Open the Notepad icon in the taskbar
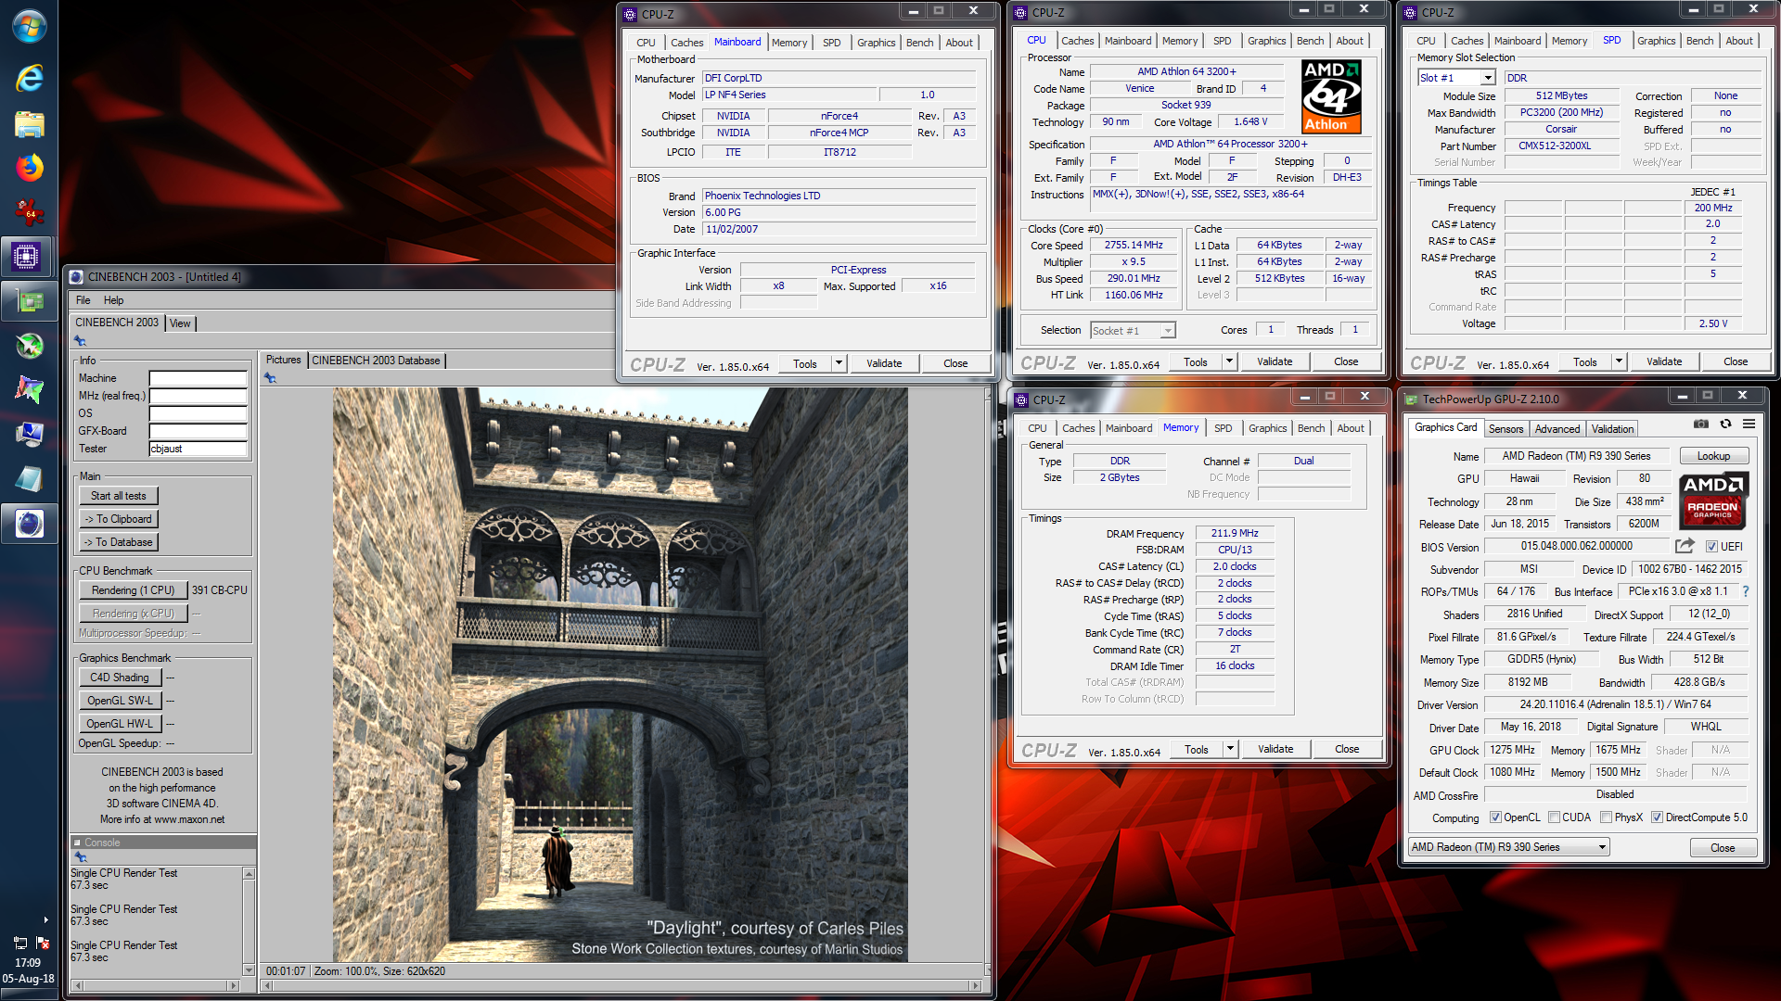This screenshot has height=1001, width=1781. coord(29,478)
